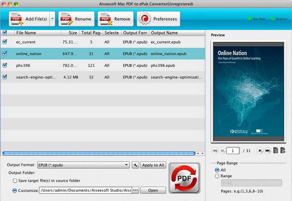
Task: Select the ec_current file row name
Action: click(26, 42)
